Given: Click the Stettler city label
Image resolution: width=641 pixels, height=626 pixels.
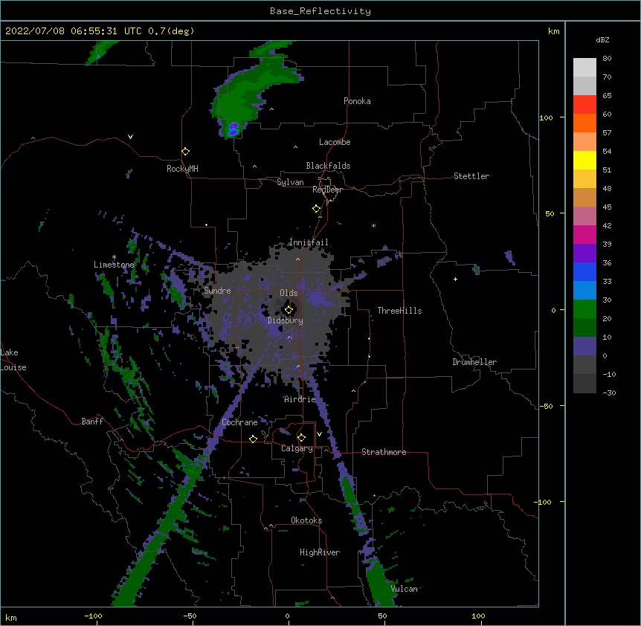Looking at the screenshot, I should [x=471, y=176].
